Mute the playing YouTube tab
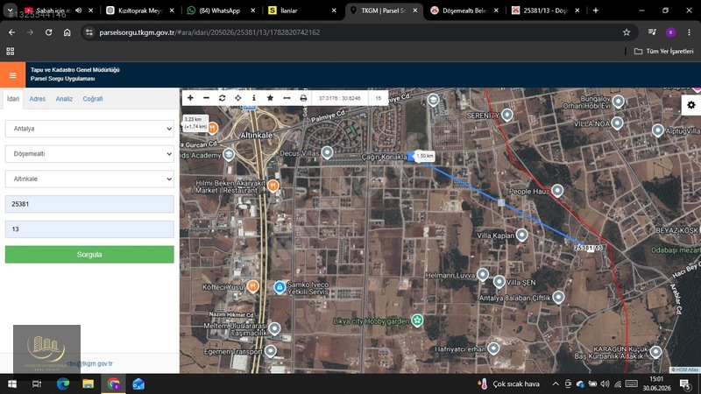This screenshot has height=394, width=701. (x=79, y=11)
